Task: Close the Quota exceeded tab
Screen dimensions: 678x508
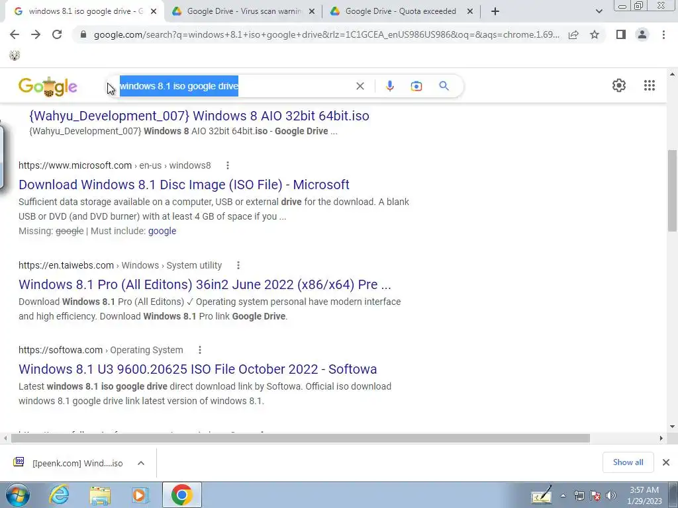Action: 470,12
